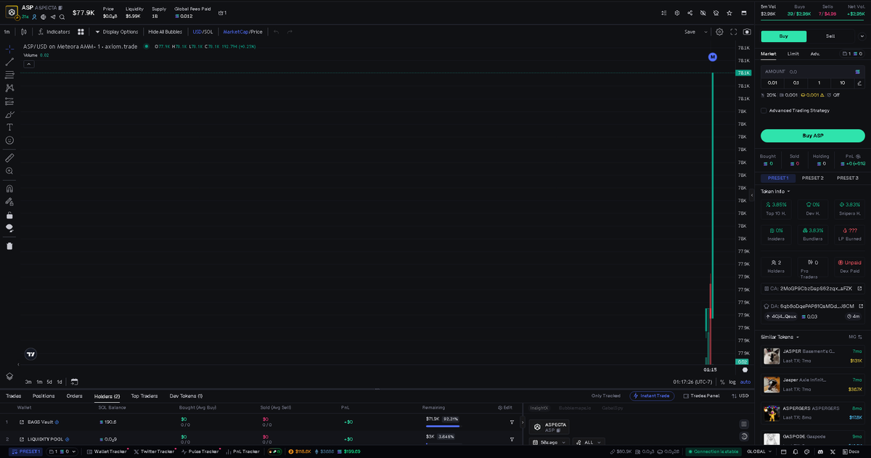Switch to the Trades tab
Viewport: 871px width, 458px height.
tap(13, 396)
